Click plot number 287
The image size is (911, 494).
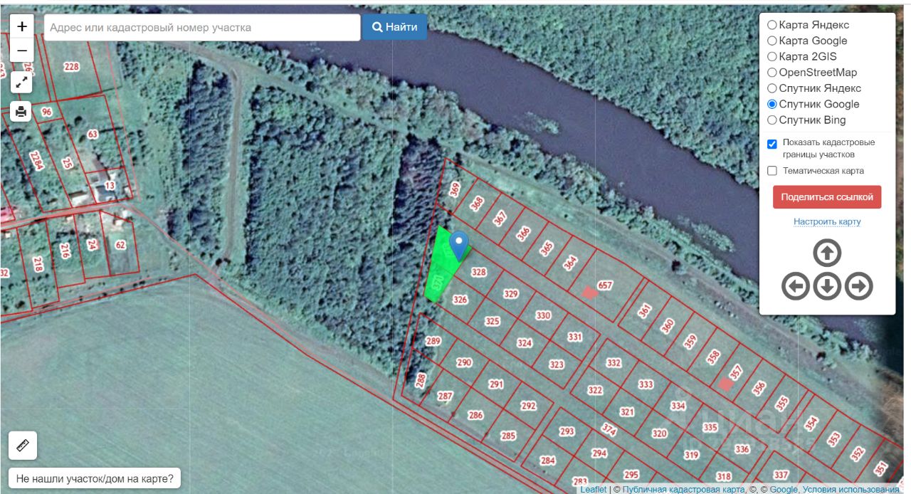point(445,396)
